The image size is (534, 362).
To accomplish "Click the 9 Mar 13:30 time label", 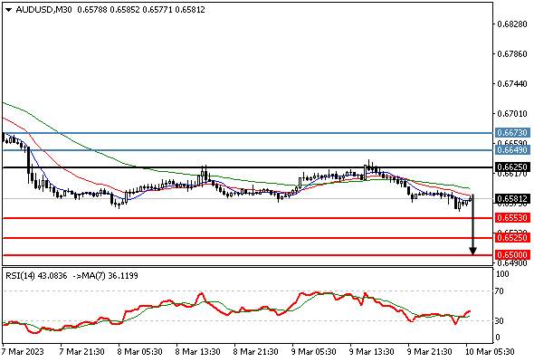I will (x=371, y=351).
